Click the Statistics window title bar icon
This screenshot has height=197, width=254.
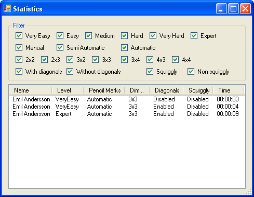(7, 8)
